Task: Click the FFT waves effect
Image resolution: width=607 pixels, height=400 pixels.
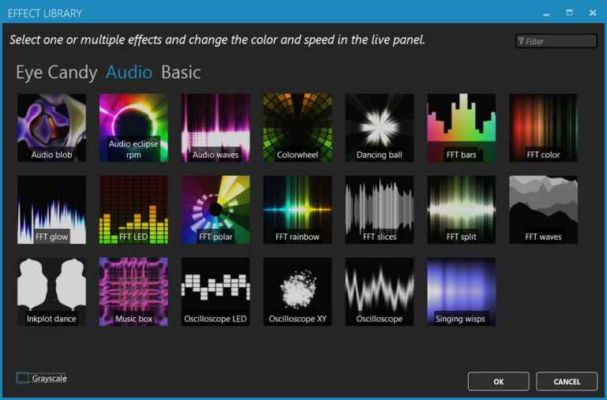Action: coord(544,209)
